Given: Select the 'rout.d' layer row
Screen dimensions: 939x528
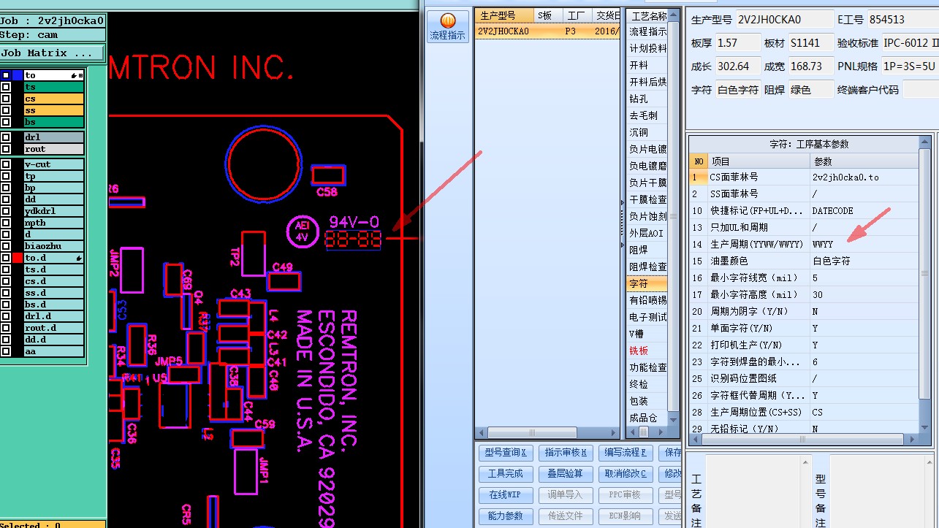Looking at the screenshot, I should [x=53, y=328].
